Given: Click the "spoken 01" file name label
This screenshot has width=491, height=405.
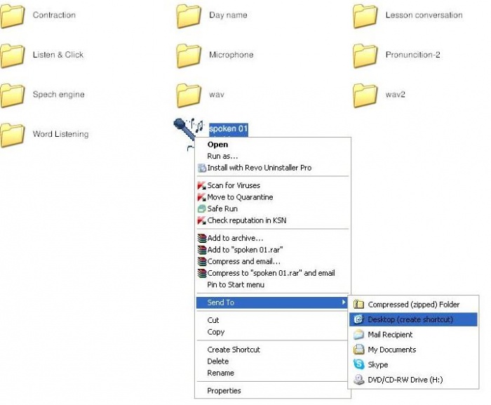Looking at the screenshot, I should pos(228,128).
